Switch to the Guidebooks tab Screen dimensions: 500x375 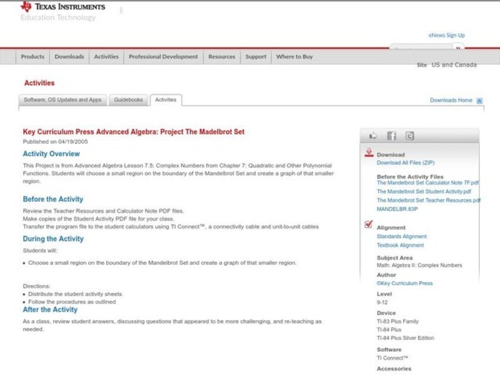pos(128,100)
